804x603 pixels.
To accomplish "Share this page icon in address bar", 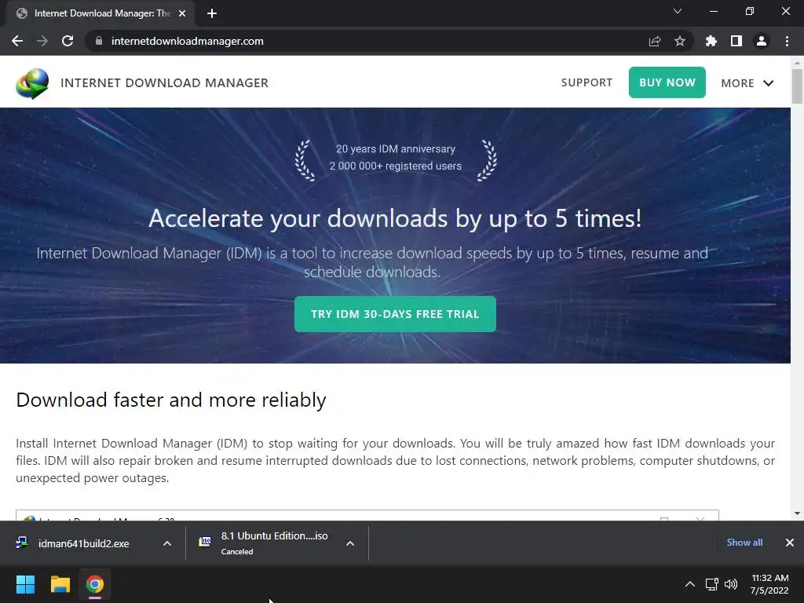I will [654, 41].
